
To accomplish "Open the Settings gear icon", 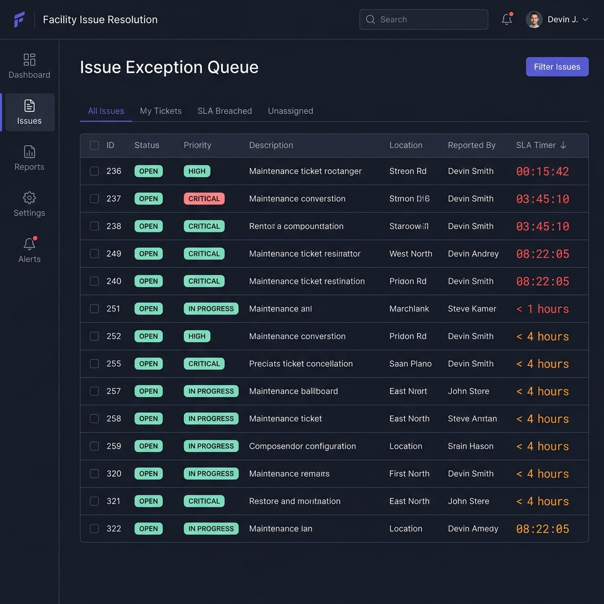I will point(29,198).
